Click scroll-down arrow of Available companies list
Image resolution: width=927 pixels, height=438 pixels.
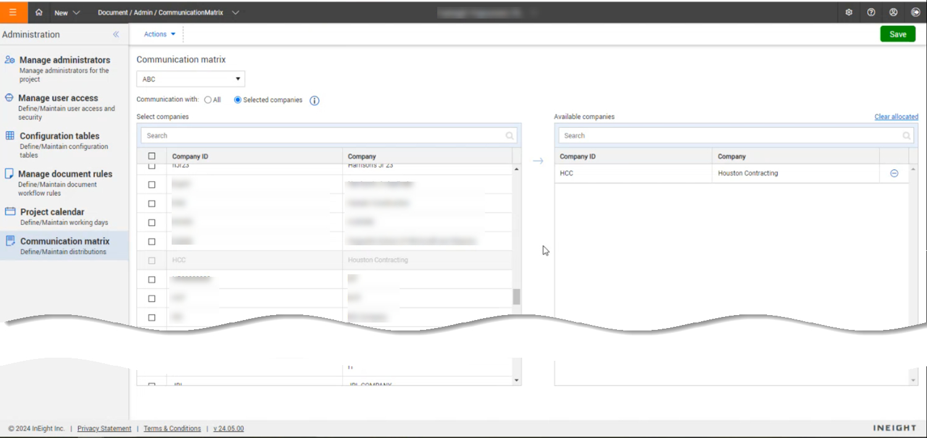coord(914,381)
